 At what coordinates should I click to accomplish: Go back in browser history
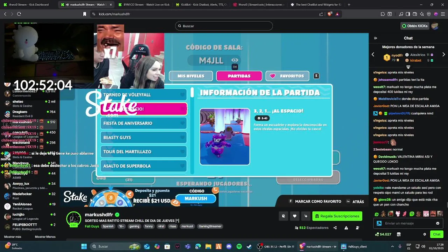click(x=5, y=14)
